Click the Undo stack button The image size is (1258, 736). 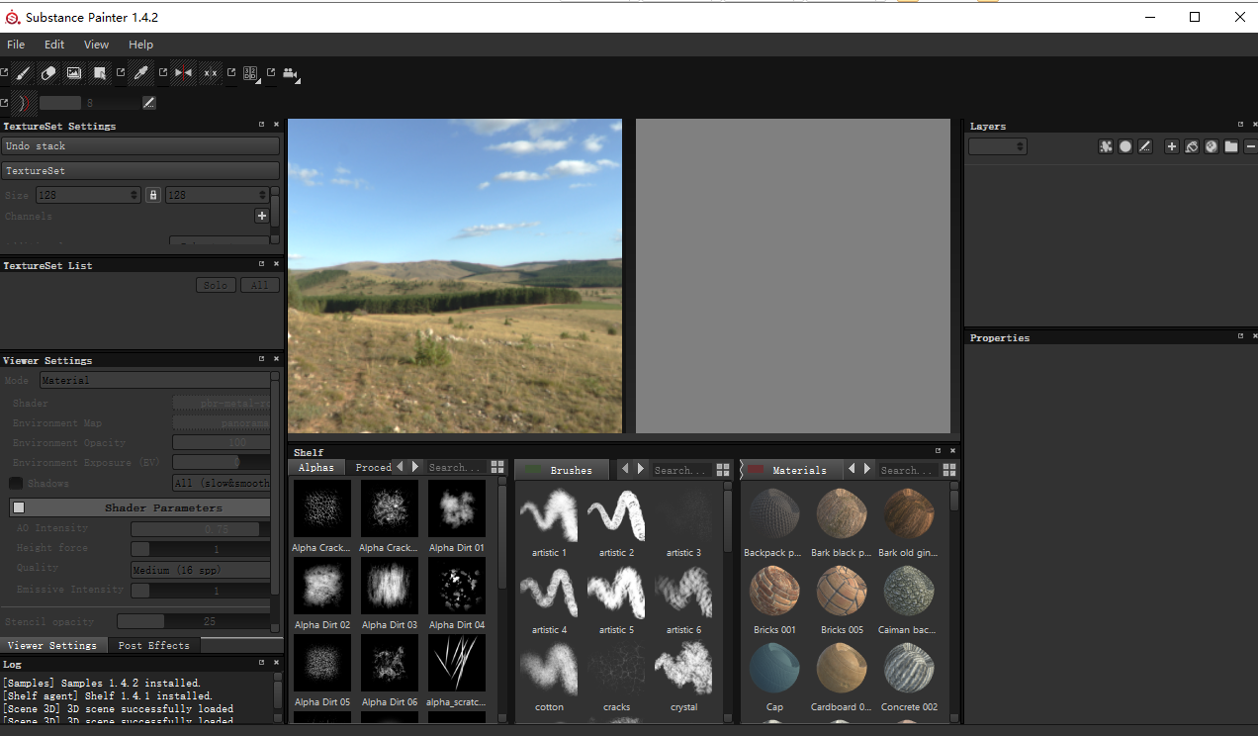(140, 145)
